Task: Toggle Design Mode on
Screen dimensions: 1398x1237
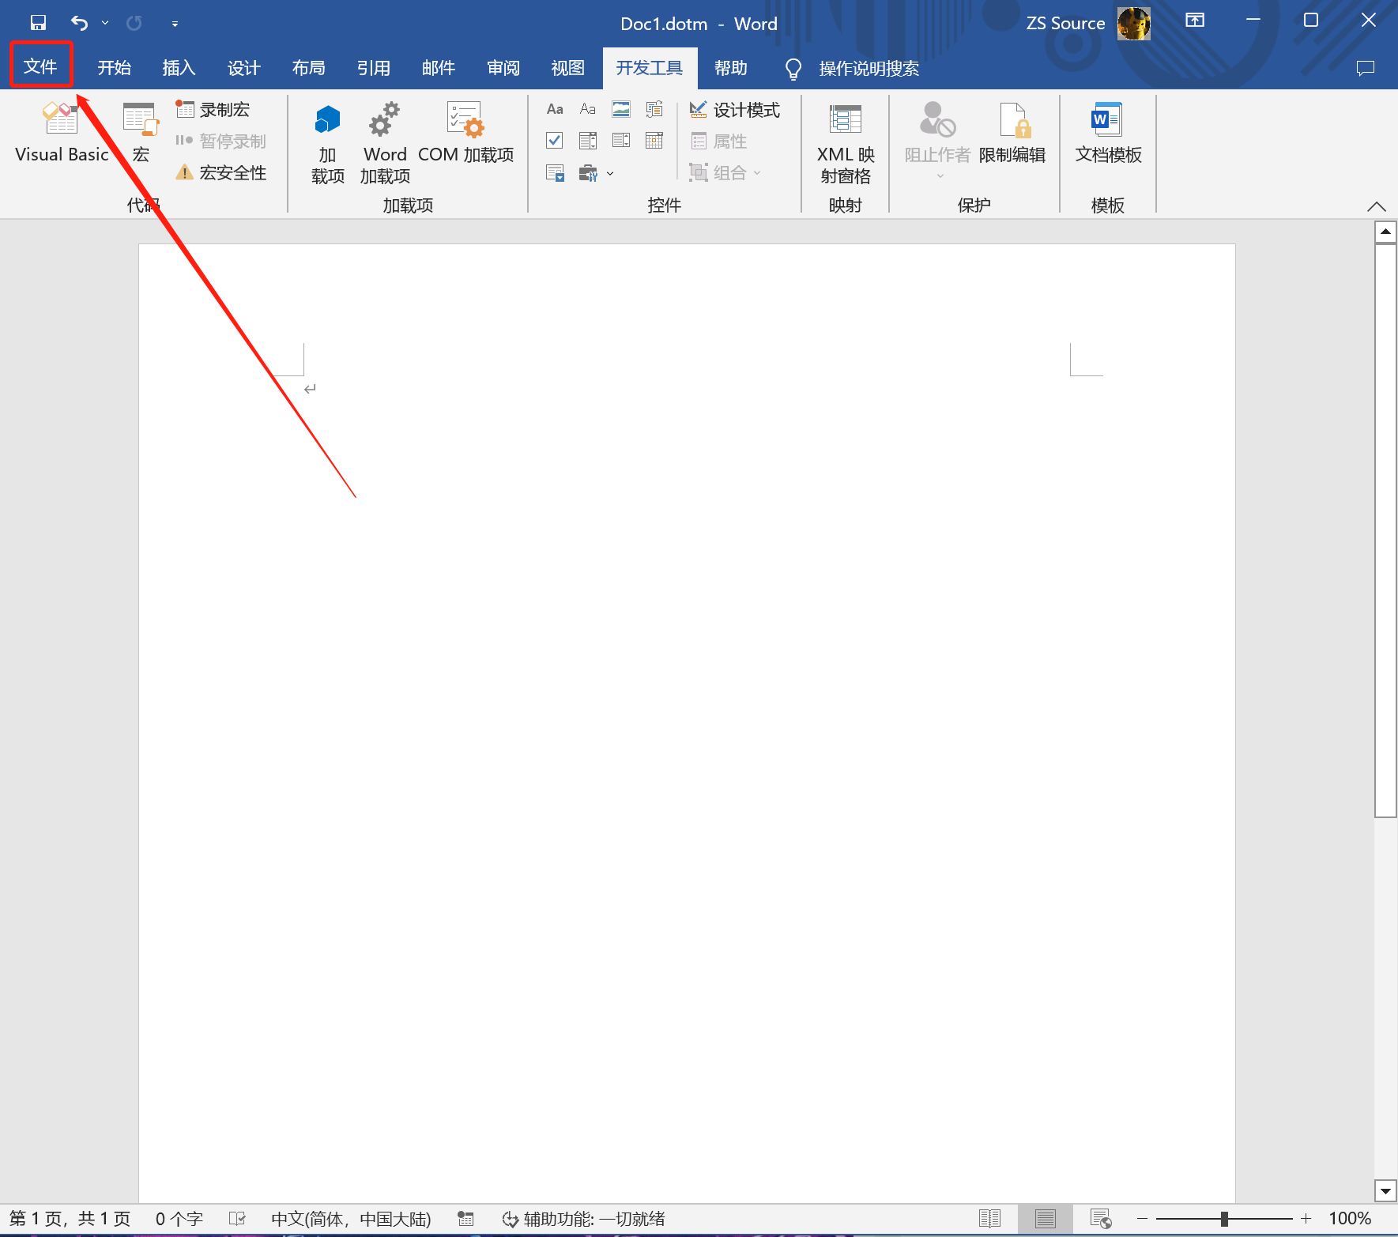Action: pos(735,110)
